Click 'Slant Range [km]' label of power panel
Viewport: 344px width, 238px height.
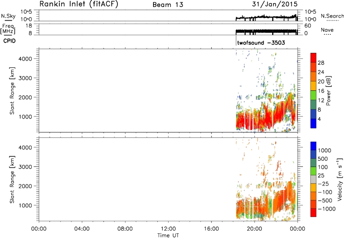(12, 91)
